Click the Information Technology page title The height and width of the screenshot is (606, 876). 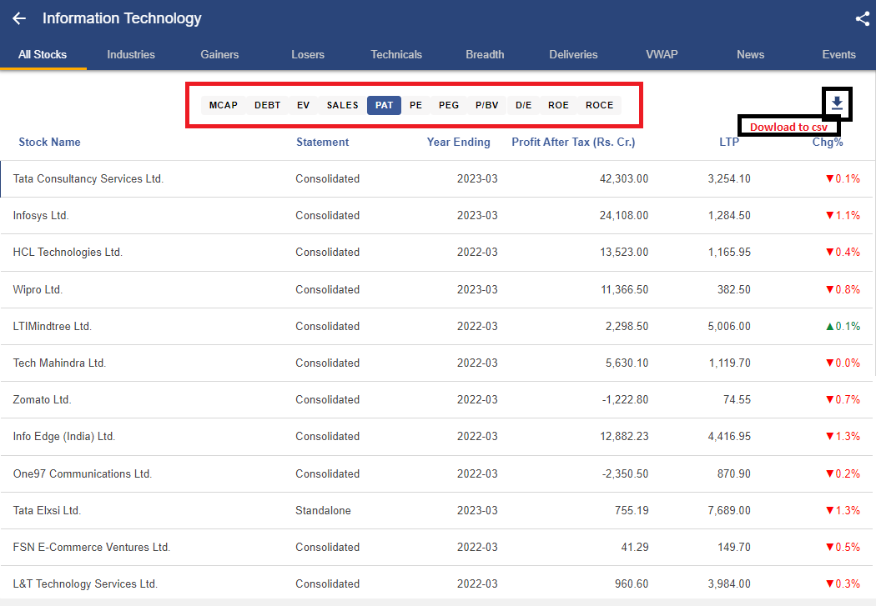(x=122, y=18)
